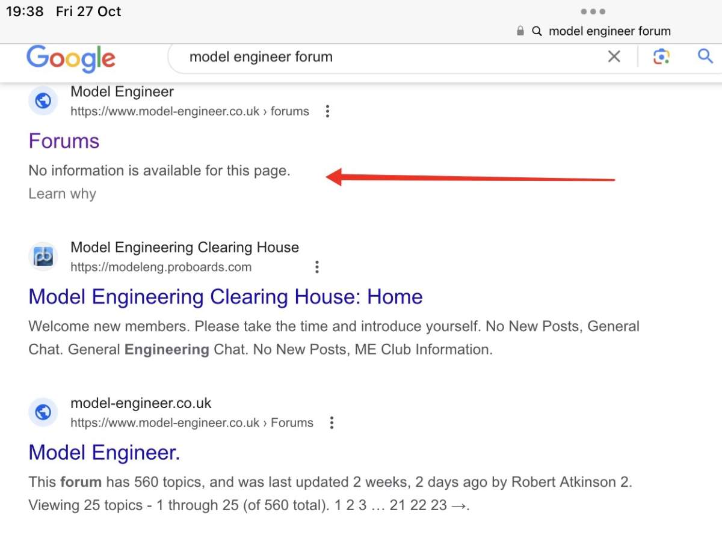This screenshot has width=722, height=539.
Task: Tap the globe favicon beside Model Engineer
Action: point(43,101)
